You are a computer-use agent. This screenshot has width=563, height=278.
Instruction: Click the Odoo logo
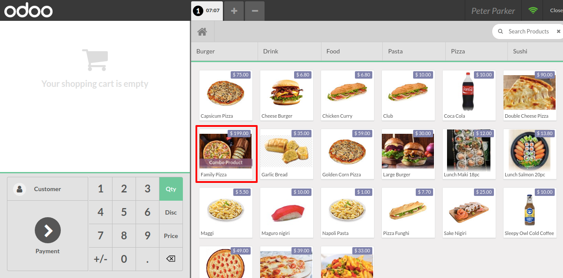click(29, 10)
